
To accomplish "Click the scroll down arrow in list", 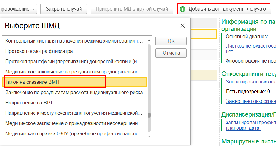I will (x=149, y=136).
